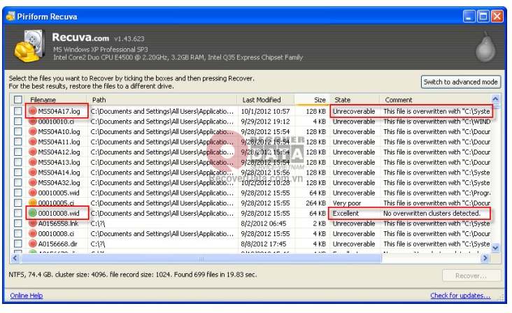Click the Piriform pear logo

pos(485,48)
